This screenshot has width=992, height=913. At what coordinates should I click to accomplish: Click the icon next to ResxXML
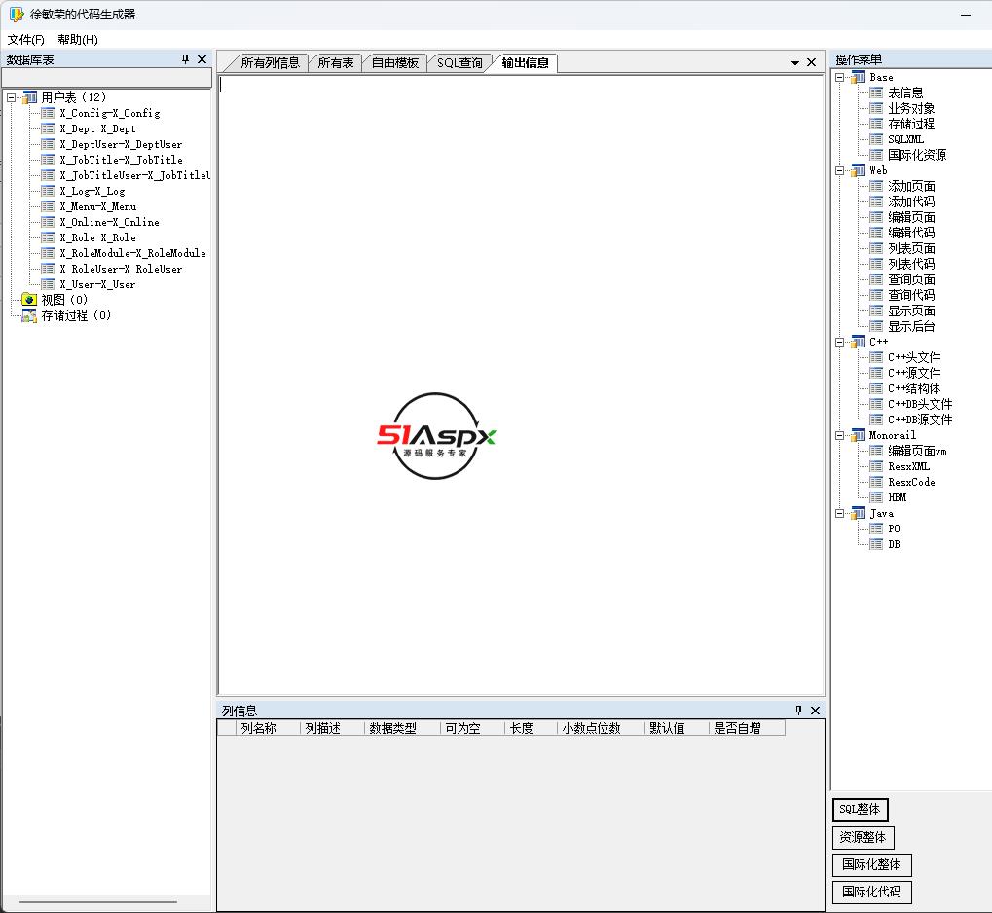click(x=876, y=466)
